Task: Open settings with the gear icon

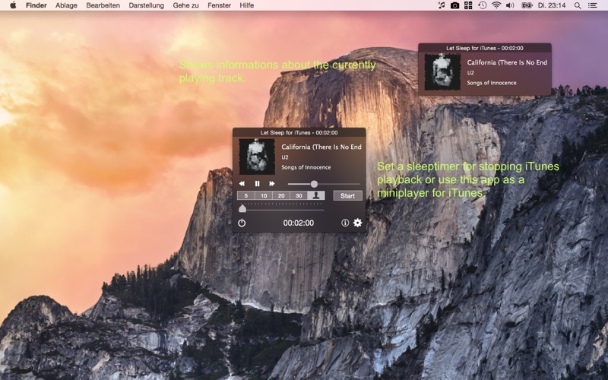Action: (357, 223)
